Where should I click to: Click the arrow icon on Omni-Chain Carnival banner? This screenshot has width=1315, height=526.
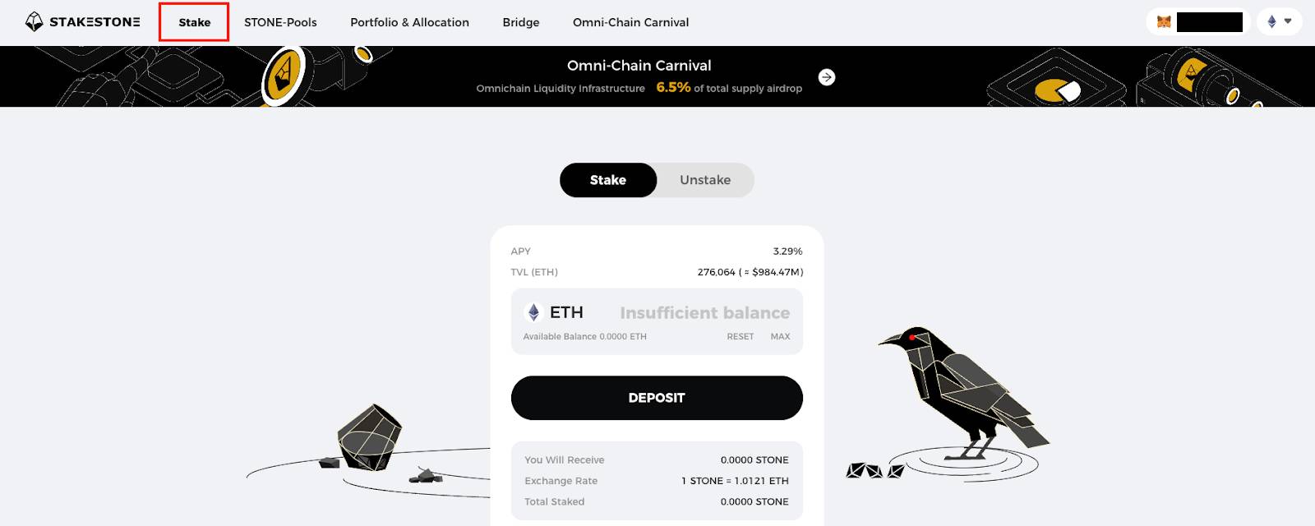pyautogui.click(x=827, y=77)
